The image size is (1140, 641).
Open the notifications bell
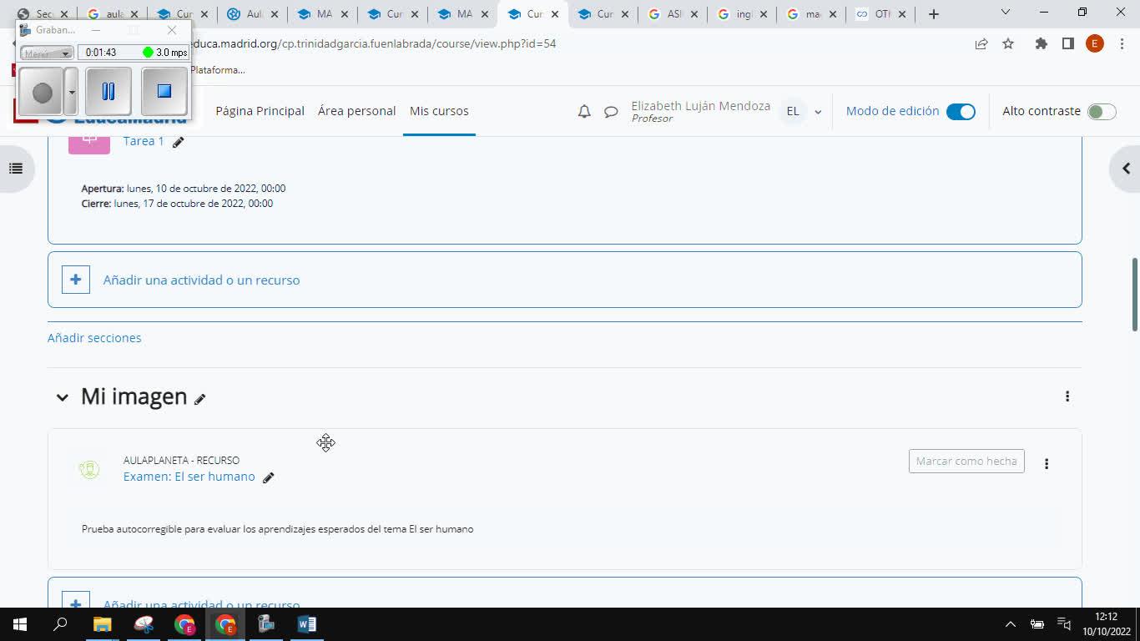click(x=584, y=111)
